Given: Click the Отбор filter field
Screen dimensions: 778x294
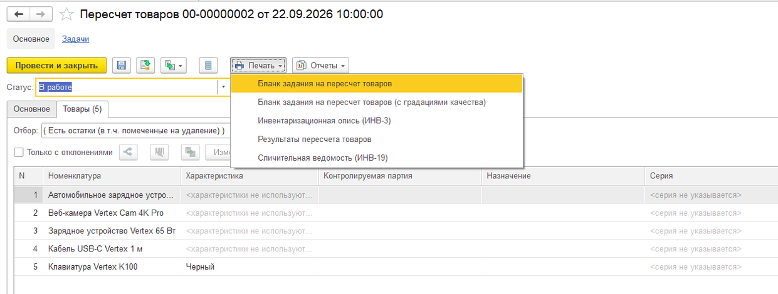Looking at the screenshot, I should pyautogui.click(x=135, y=131).
